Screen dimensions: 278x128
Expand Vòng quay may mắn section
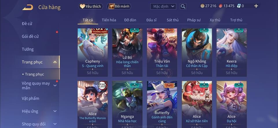click(55, 86)
